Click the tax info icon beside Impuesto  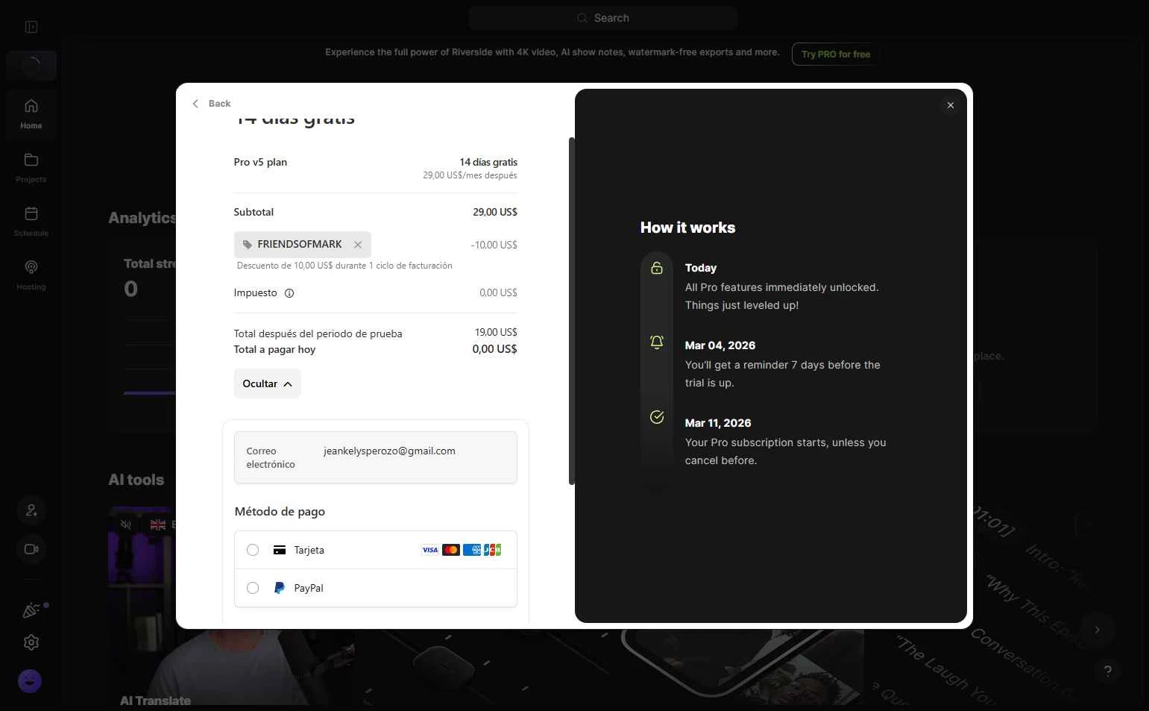click(289, 293)
